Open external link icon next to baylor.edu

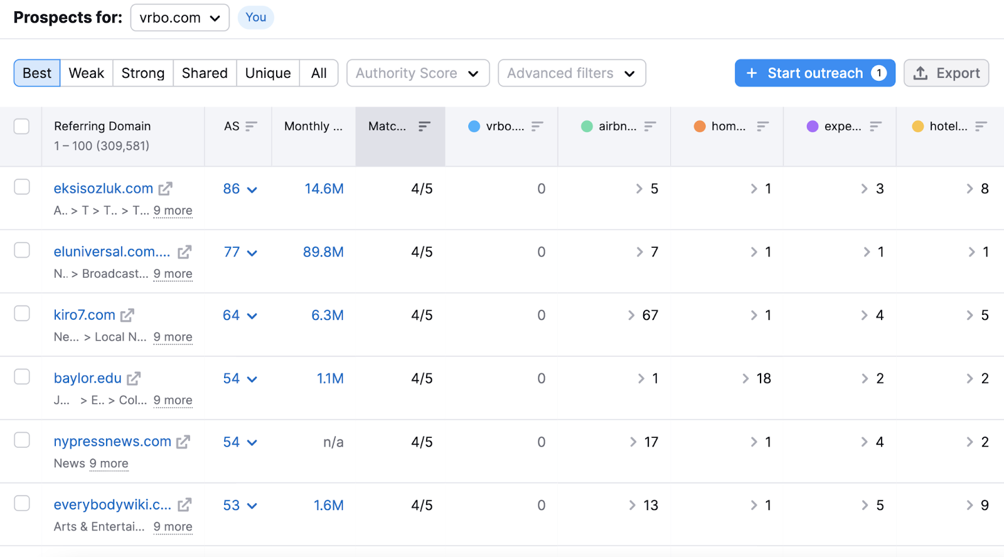(134, 379)
